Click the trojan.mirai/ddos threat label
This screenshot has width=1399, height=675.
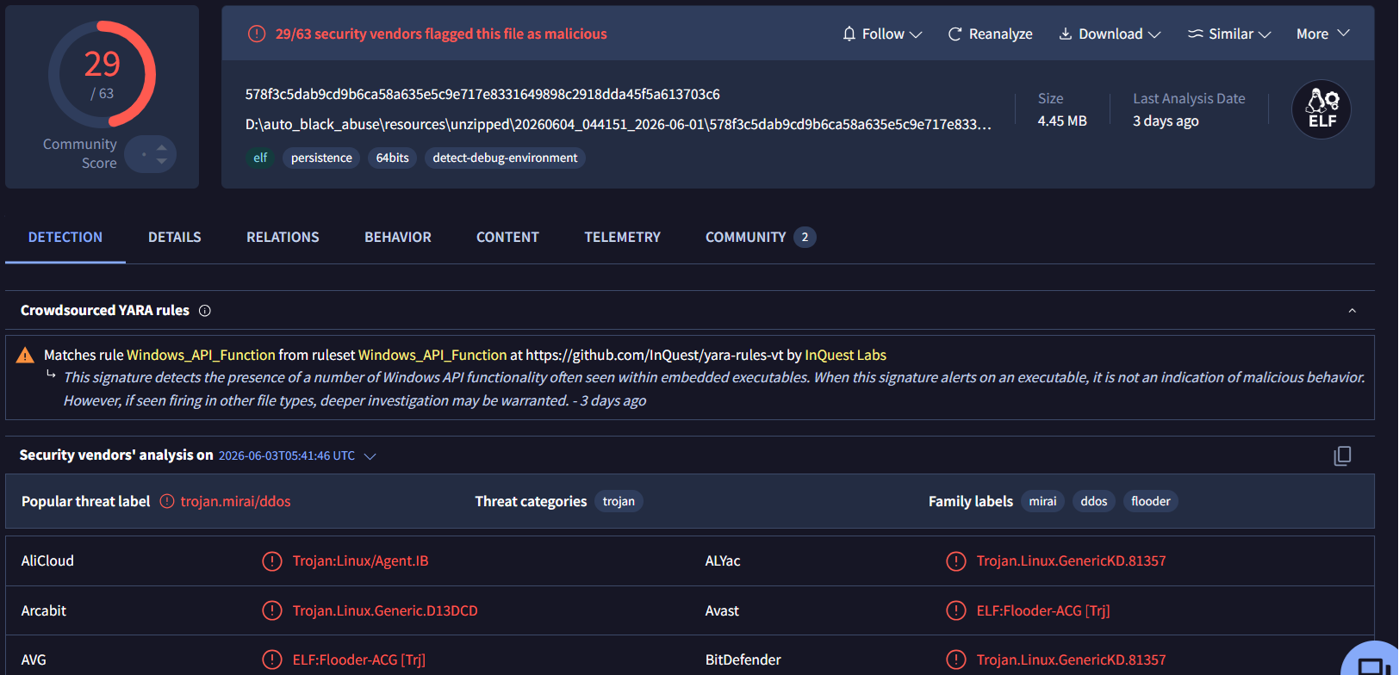235,501
